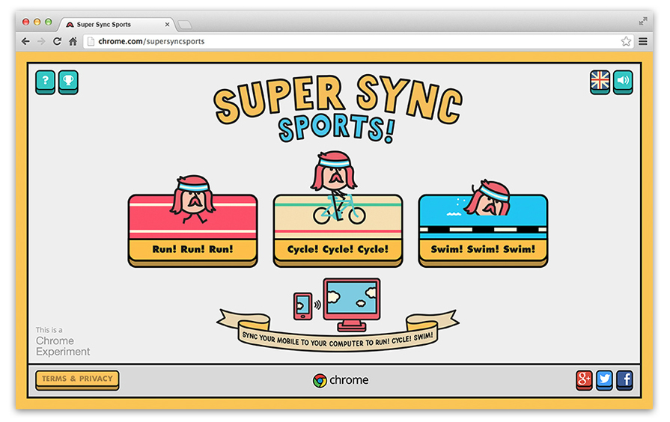Start the Swim! Swim! Swim! game
This screenshot has height=422, width=670.
tap(483, 230)
